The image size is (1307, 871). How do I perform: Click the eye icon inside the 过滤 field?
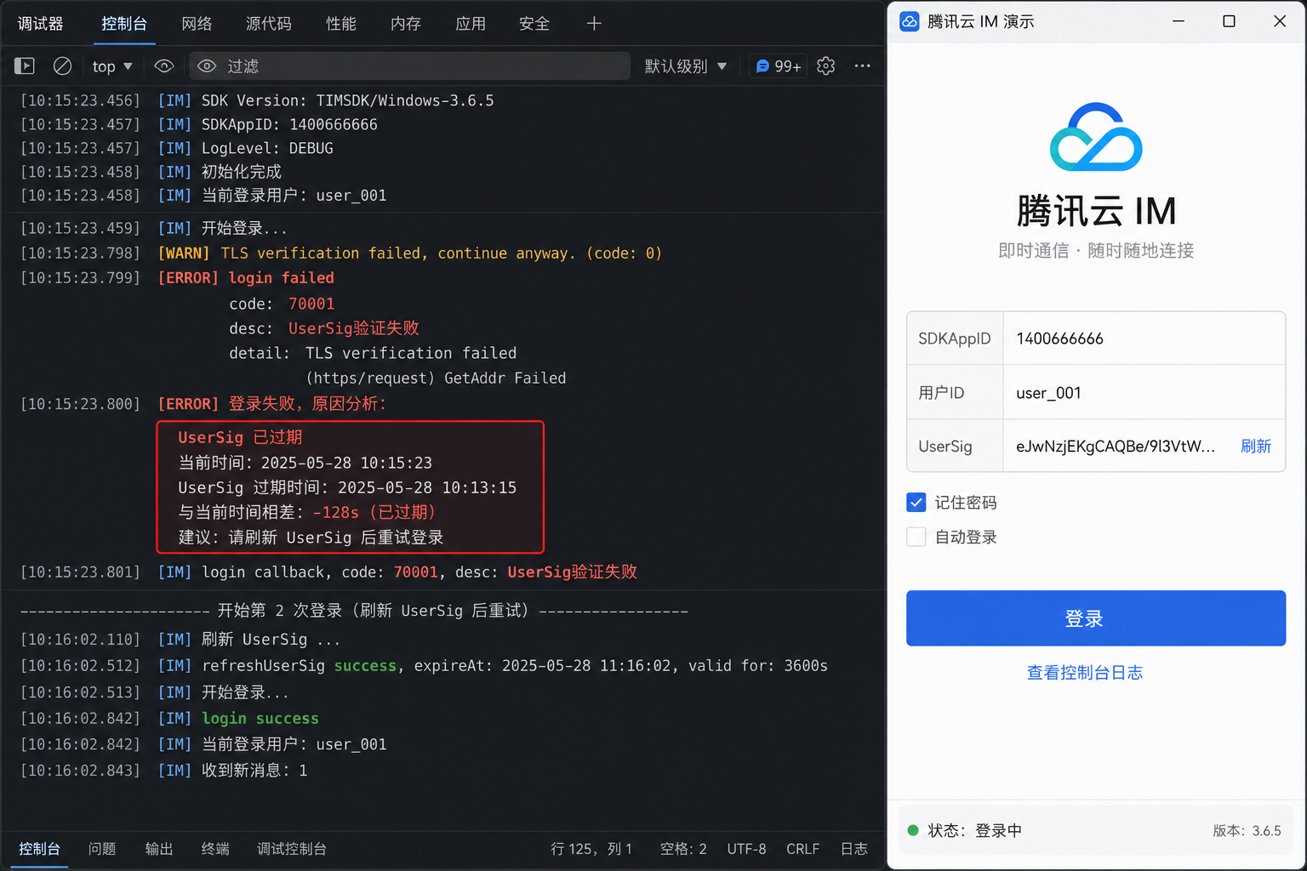tap(207, 65)
